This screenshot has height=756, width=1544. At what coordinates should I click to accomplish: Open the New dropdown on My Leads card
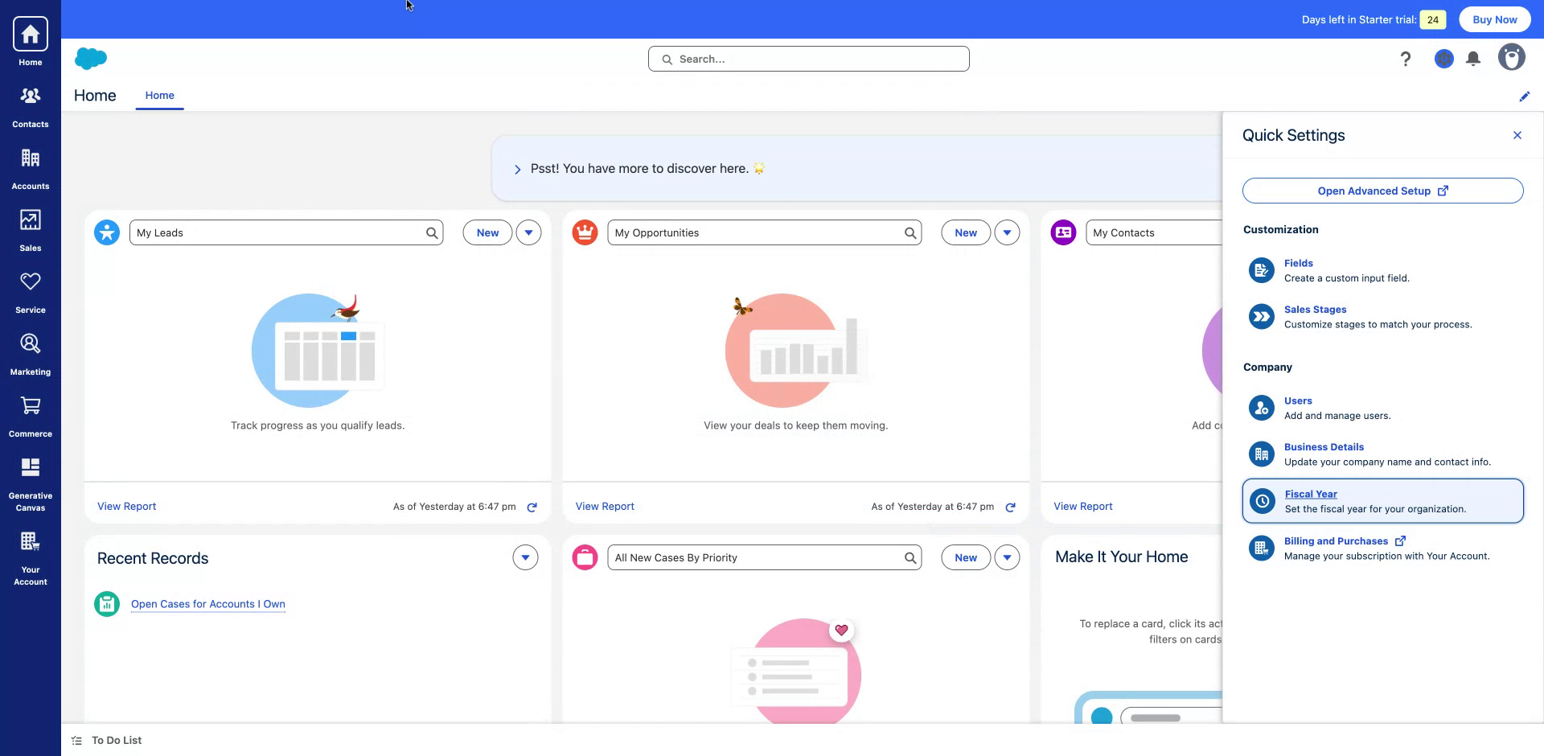[x=528, y=232]
